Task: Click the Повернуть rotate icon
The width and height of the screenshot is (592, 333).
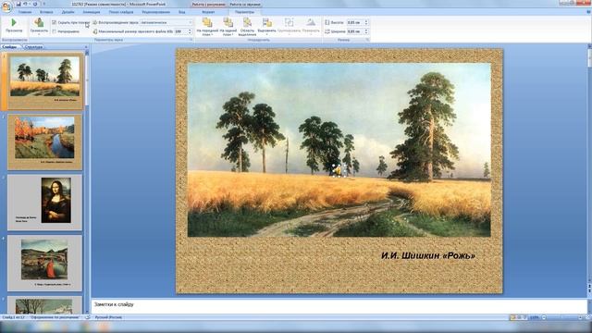Action: tap(311, 27)
